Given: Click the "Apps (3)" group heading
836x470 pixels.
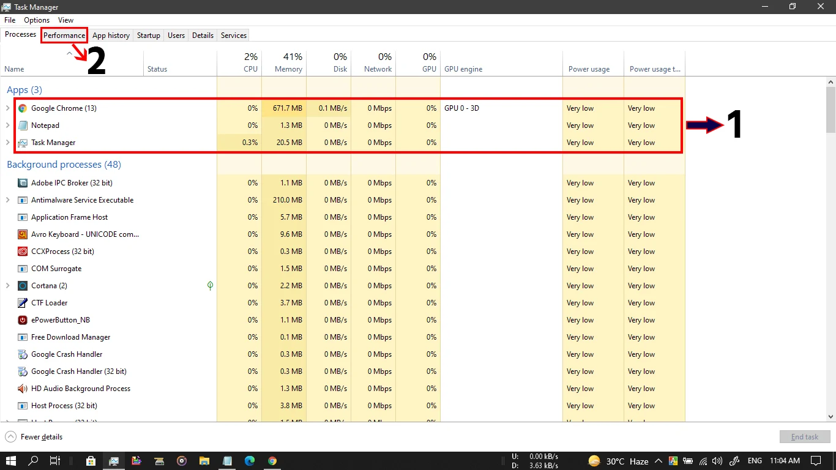Looking at the screenshot, I should 24,90.
